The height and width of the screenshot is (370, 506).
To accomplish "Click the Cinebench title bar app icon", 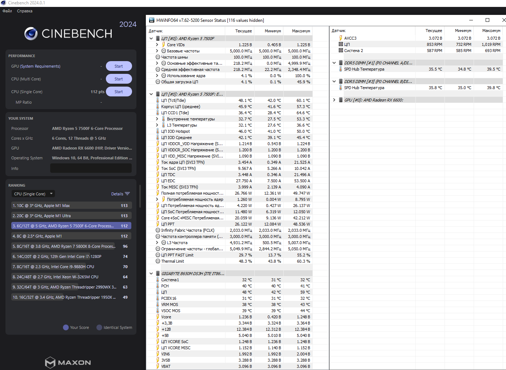I will pyautogui.click(x=4, y=3).
